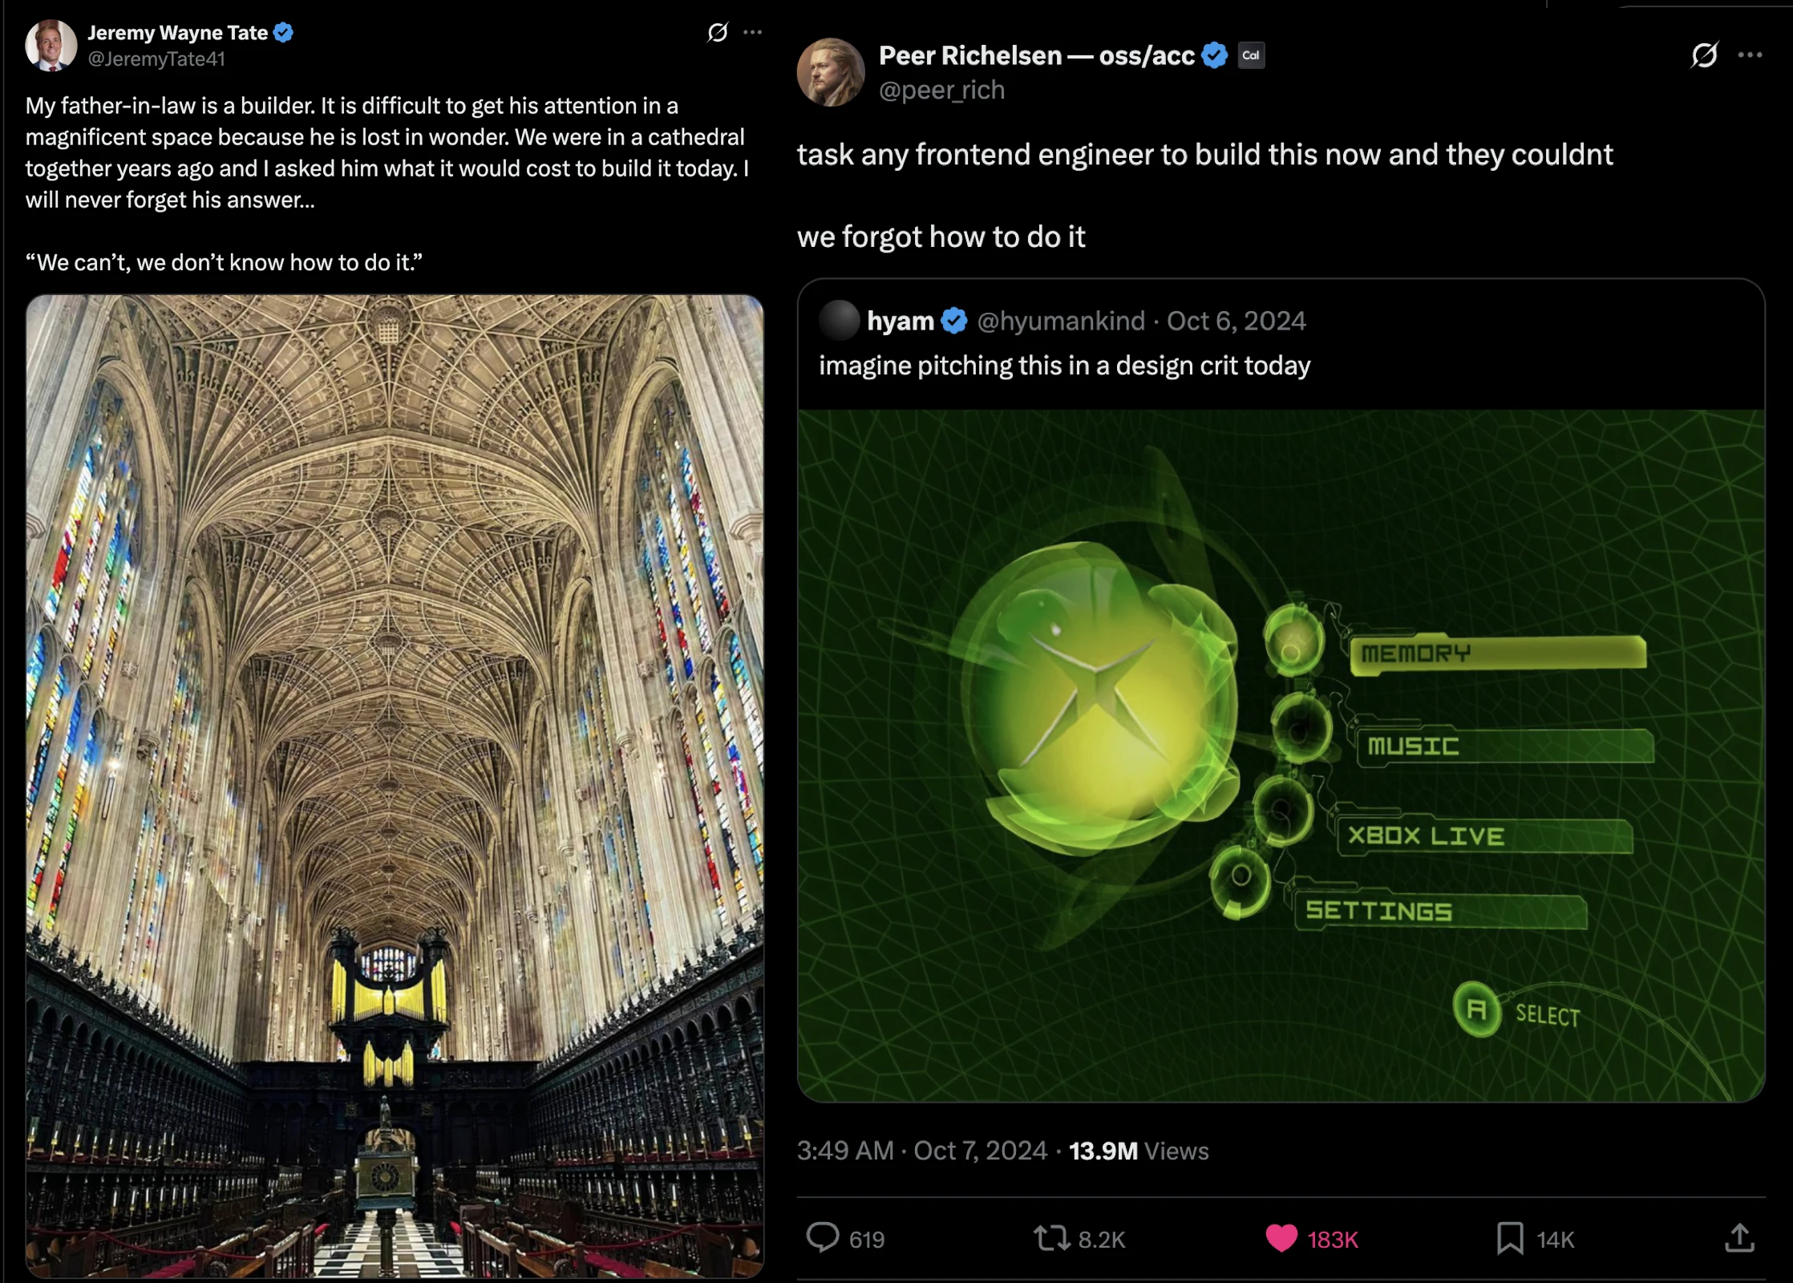Open the Xbox dashboard image in quoted tweet

point(1281,755)
